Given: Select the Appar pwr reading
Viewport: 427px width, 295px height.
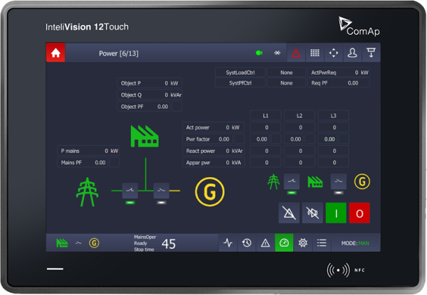Looking at the screenshot, I should pos(213,163).
